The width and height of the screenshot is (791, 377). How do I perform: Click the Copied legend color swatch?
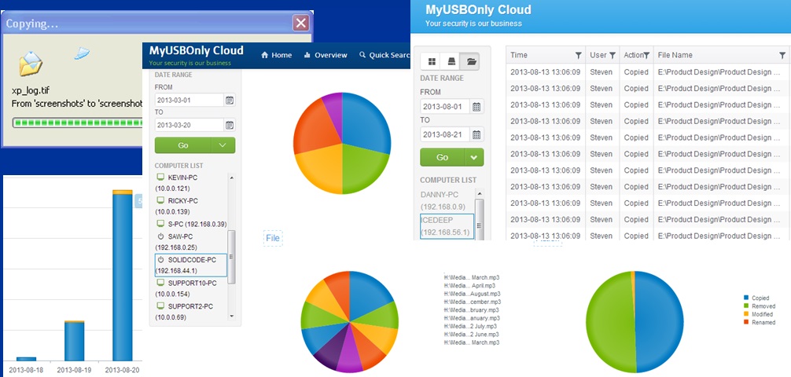(x=747, y=298)
